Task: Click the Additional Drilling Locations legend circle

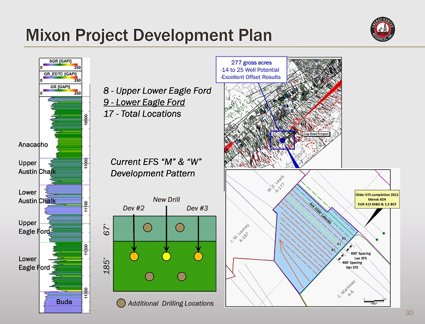Action: [x=121, y=302]
